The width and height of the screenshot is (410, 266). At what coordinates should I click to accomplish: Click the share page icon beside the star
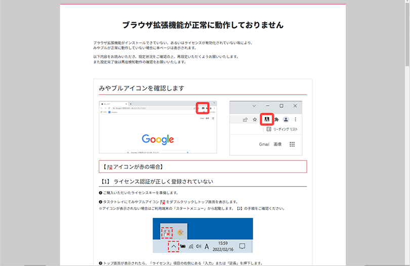pos(245,119)
